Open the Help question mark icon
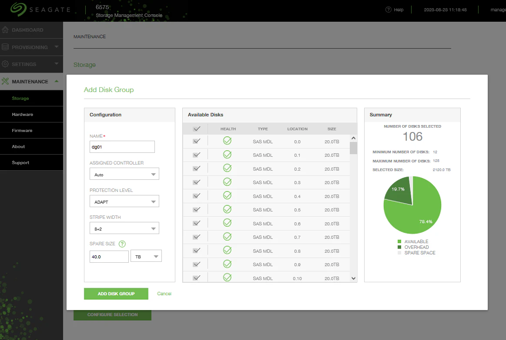The height and width of the screenshot is (340, 506). [x=388, y=10]
